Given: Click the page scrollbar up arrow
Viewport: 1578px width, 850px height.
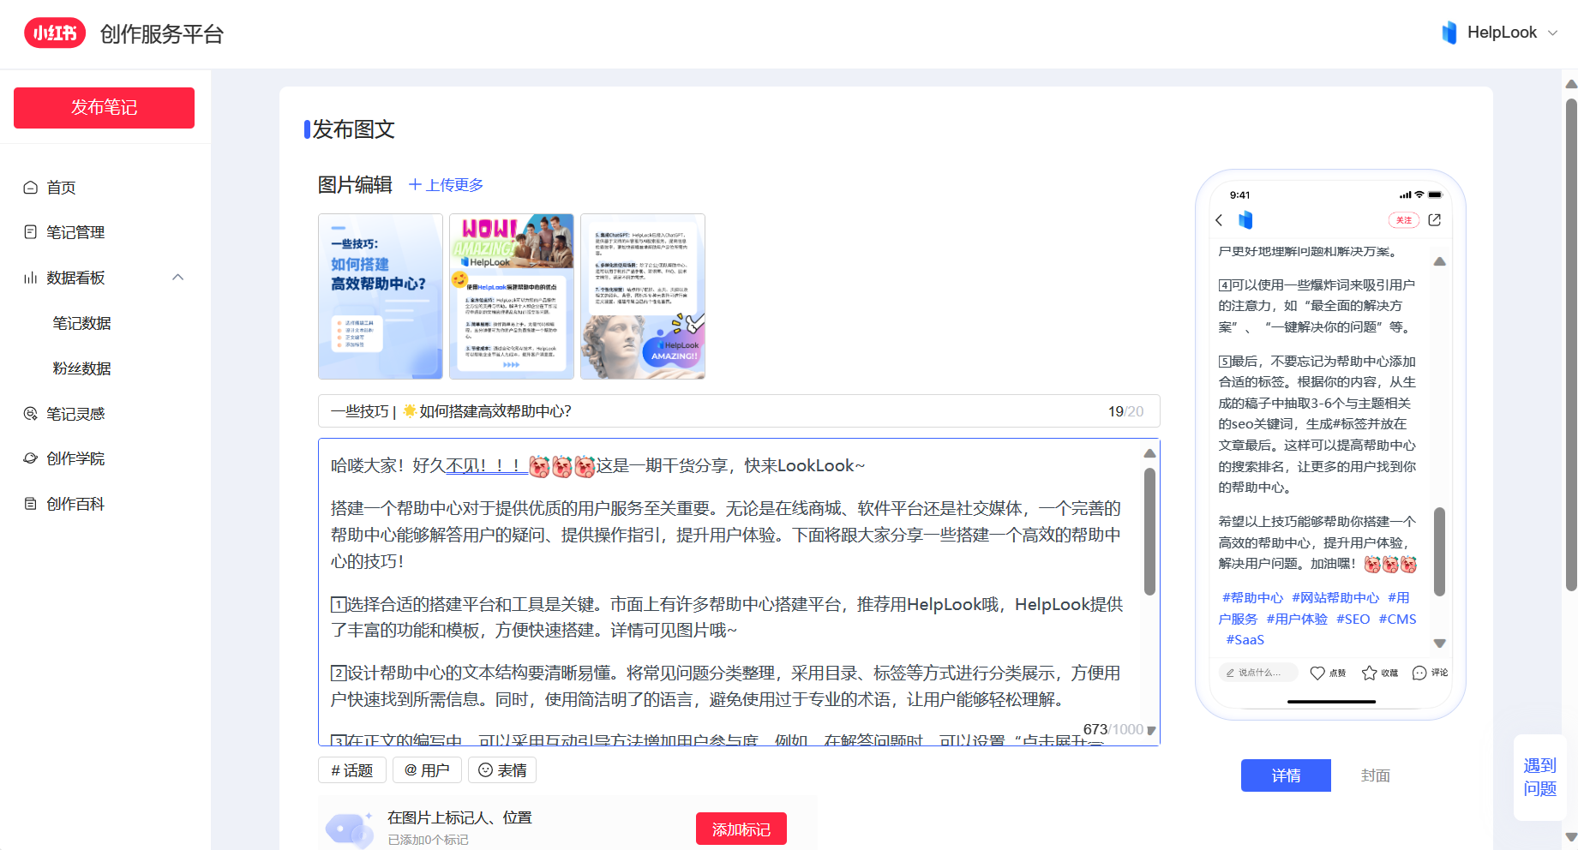Looking at the screenshot, I should pos(1571,84).
